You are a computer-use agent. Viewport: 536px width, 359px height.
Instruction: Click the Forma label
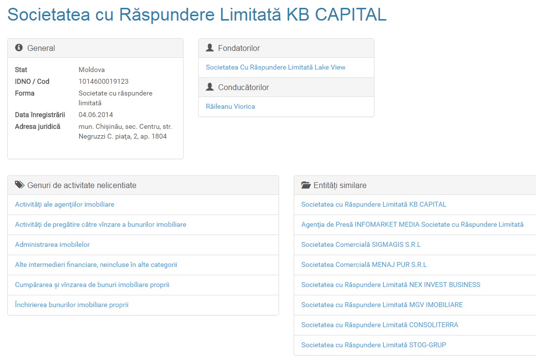tap(24, 93)
